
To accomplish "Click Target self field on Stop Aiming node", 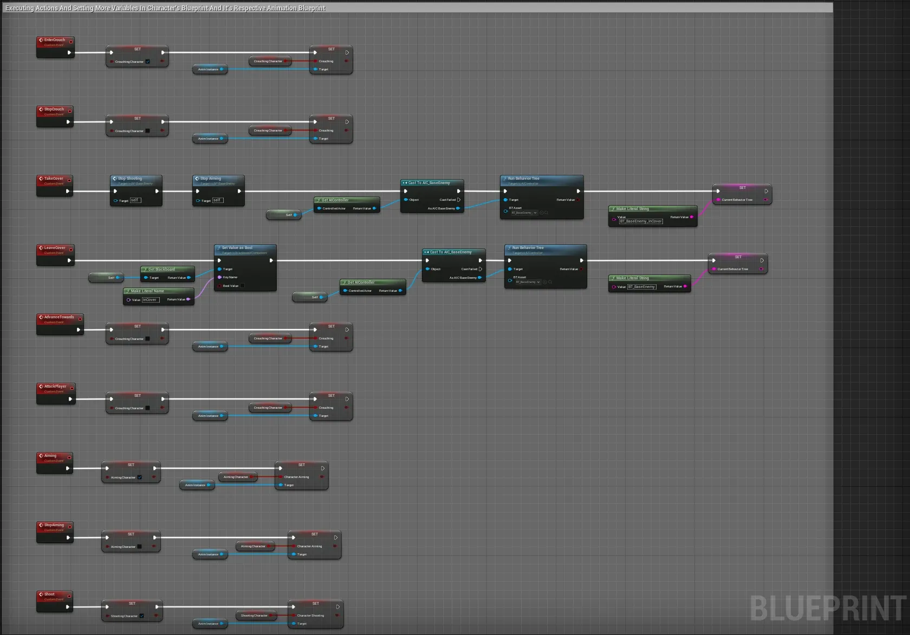I will [218, 200].
